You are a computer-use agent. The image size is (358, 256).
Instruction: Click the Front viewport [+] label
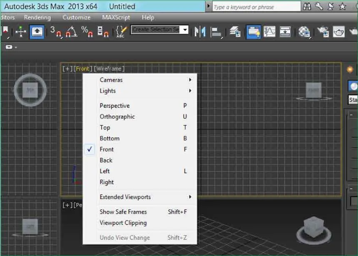[68, 68]
